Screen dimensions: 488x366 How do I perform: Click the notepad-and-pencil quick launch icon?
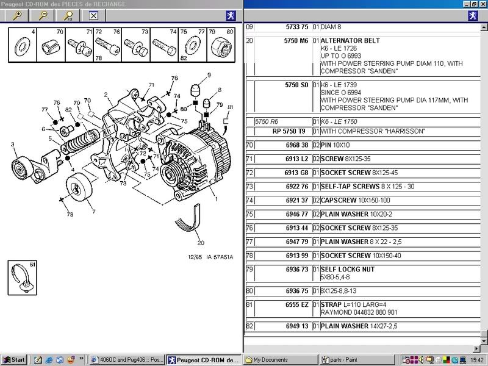tap(38, 360)
